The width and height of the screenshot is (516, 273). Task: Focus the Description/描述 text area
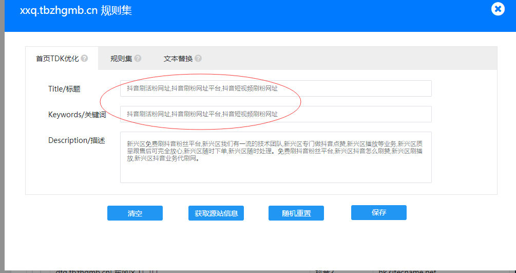point(276,157)
